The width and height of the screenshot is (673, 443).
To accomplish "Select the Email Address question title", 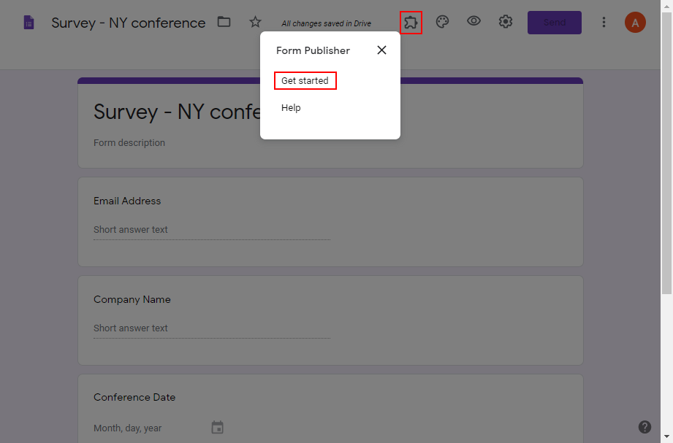I will tap(127, 201).
